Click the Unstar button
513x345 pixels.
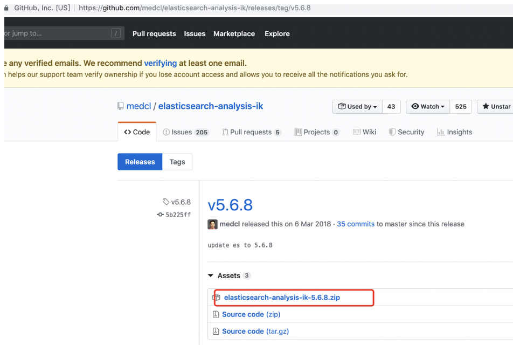pos(495,107)
